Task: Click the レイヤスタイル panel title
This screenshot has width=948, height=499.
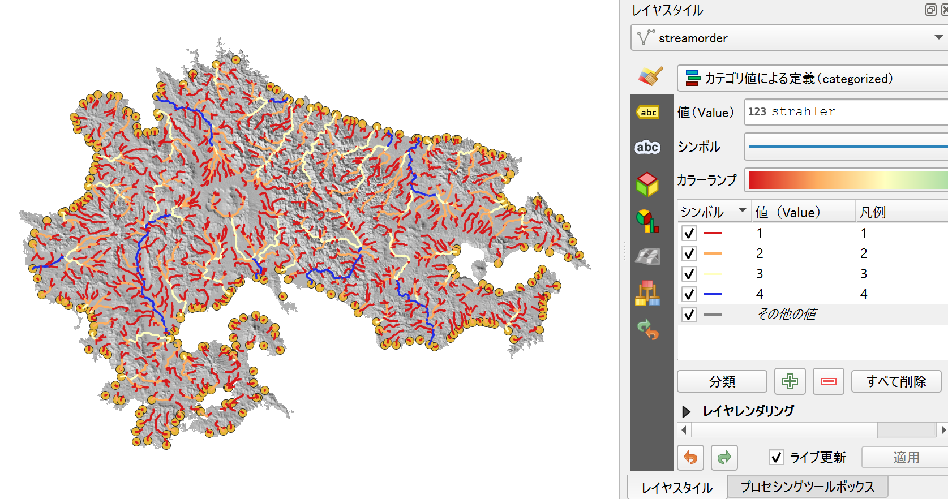Action: tap(667, 10)
